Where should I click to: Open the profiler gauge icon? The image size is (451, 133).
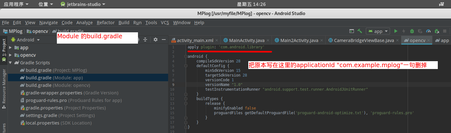428,31
